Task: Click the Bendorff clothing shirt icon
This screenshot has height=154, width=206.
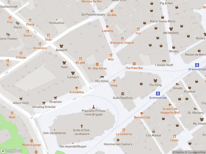Action: click(x=61, y=46)
